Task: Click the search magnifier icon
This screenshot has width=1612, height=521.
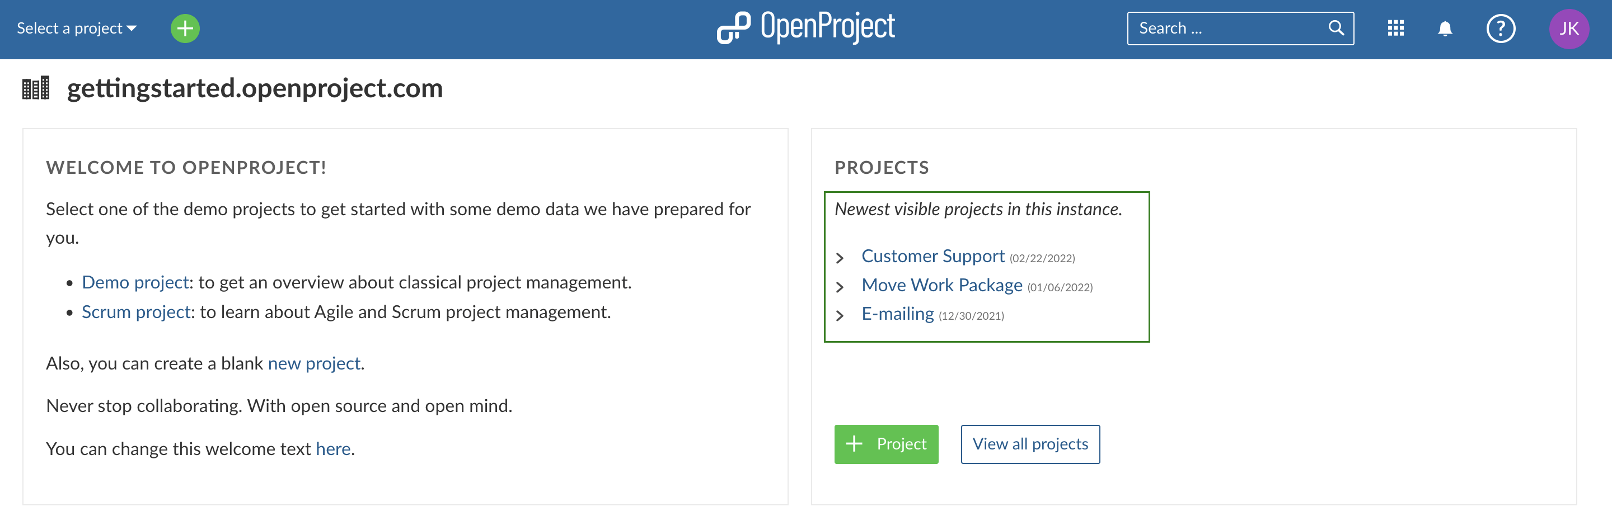Action: coord(1336,28)
